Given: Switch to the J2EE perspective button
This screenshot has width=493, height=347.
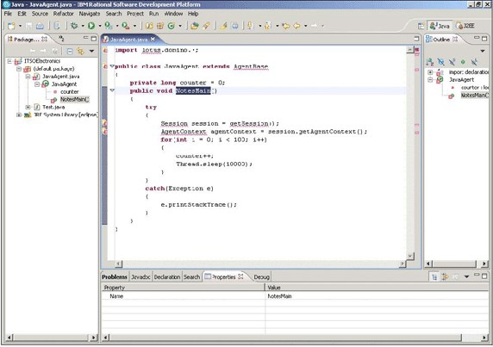Looking at the screenshot, I should tap(465, 26).
